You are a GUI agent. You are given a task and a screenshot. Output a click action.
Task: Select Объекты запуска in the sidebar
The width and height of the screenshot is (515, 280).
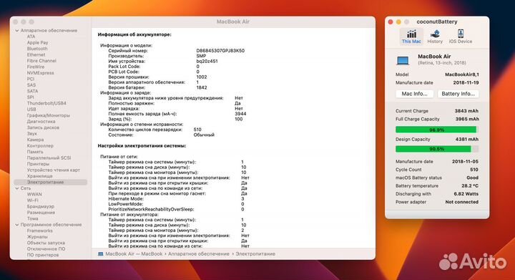tap(46, 243)
